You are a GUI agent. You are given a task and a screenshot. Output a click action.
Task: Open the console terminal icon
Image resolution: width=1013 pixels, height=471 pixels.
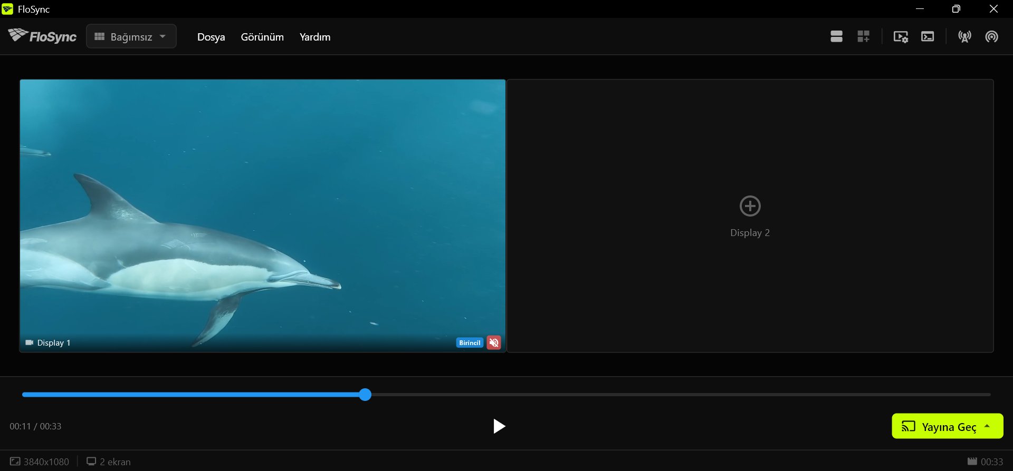coord(928,36)
